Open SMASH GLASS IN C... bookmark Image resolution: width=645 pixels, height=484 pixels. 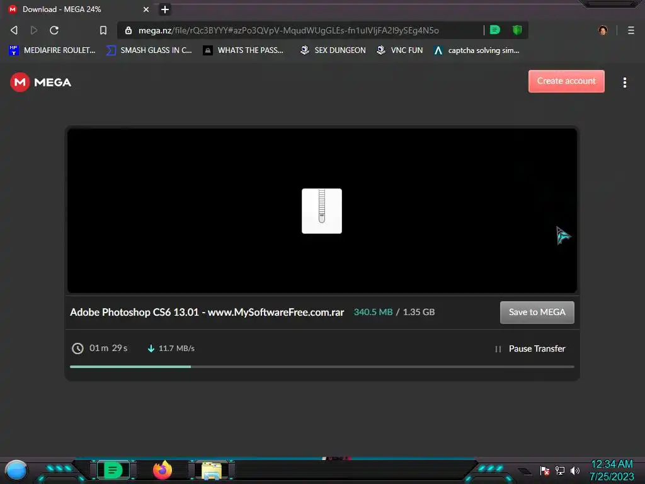(149, 50)
